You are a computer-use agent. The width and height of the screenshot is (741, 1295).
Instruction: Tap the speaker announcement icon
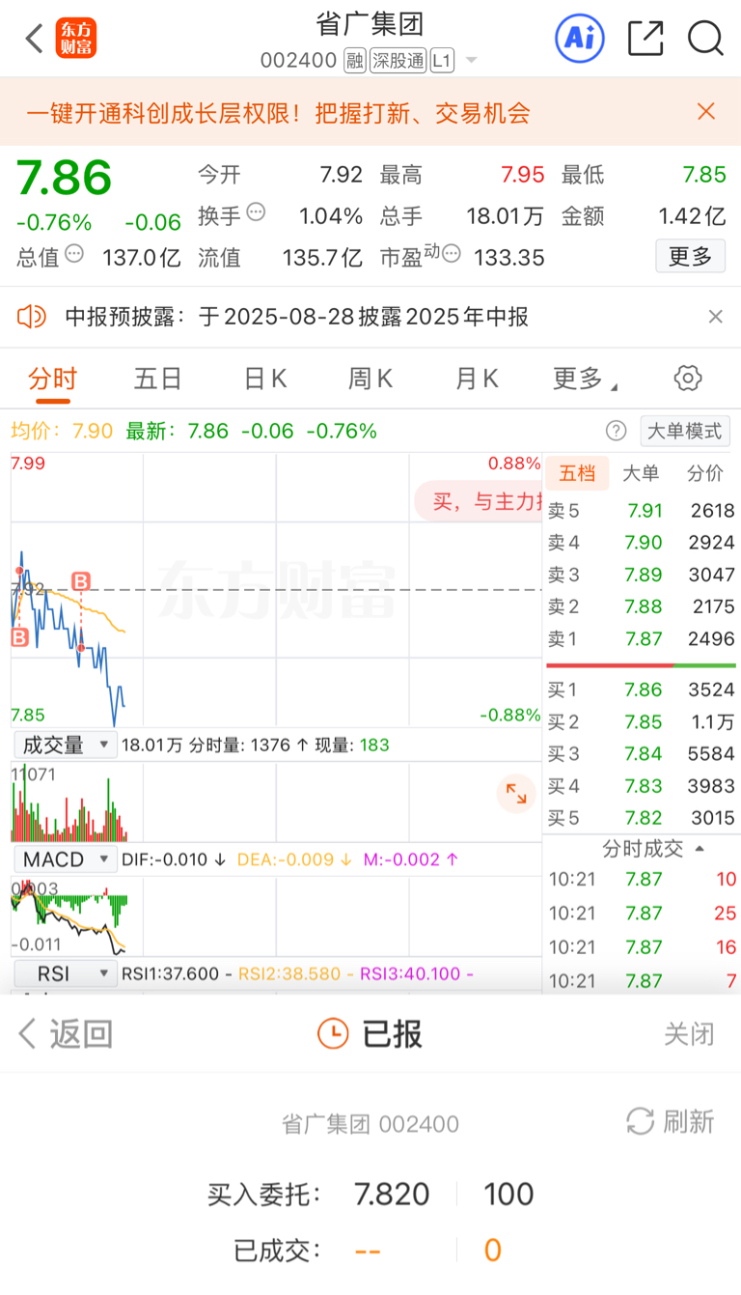[x=32, y=317]
